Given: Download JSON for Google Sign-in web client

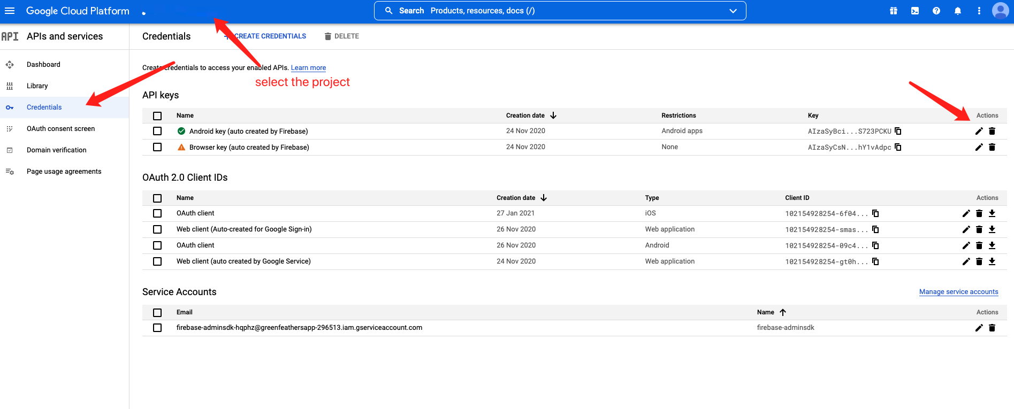Looking at the screenshot, I should [992, 229].
